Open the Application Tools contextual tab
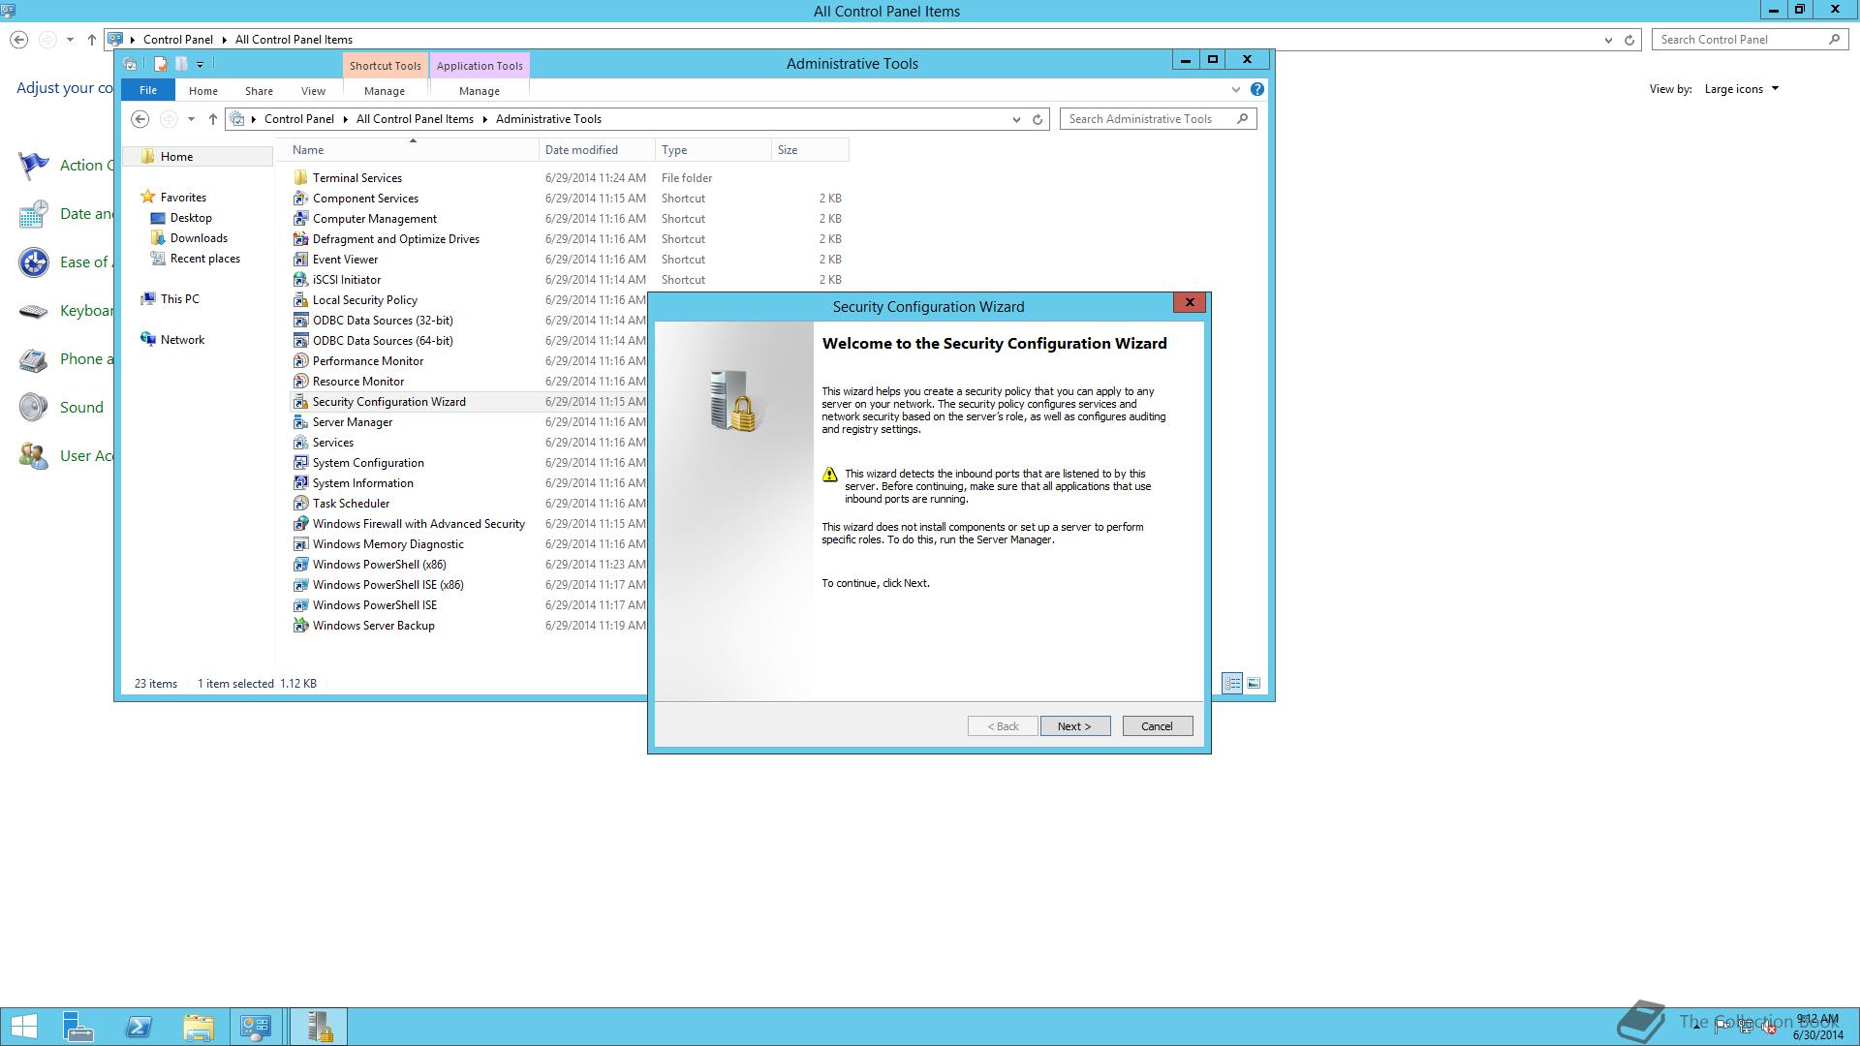The image size is (1860, 1046). (x=480, y=66)
